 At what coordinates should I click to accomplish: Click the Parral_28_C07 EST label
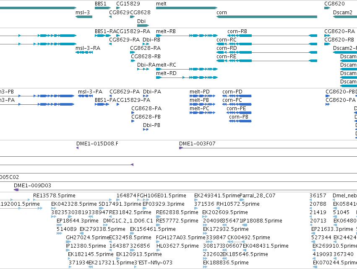[x=258, y=196]
